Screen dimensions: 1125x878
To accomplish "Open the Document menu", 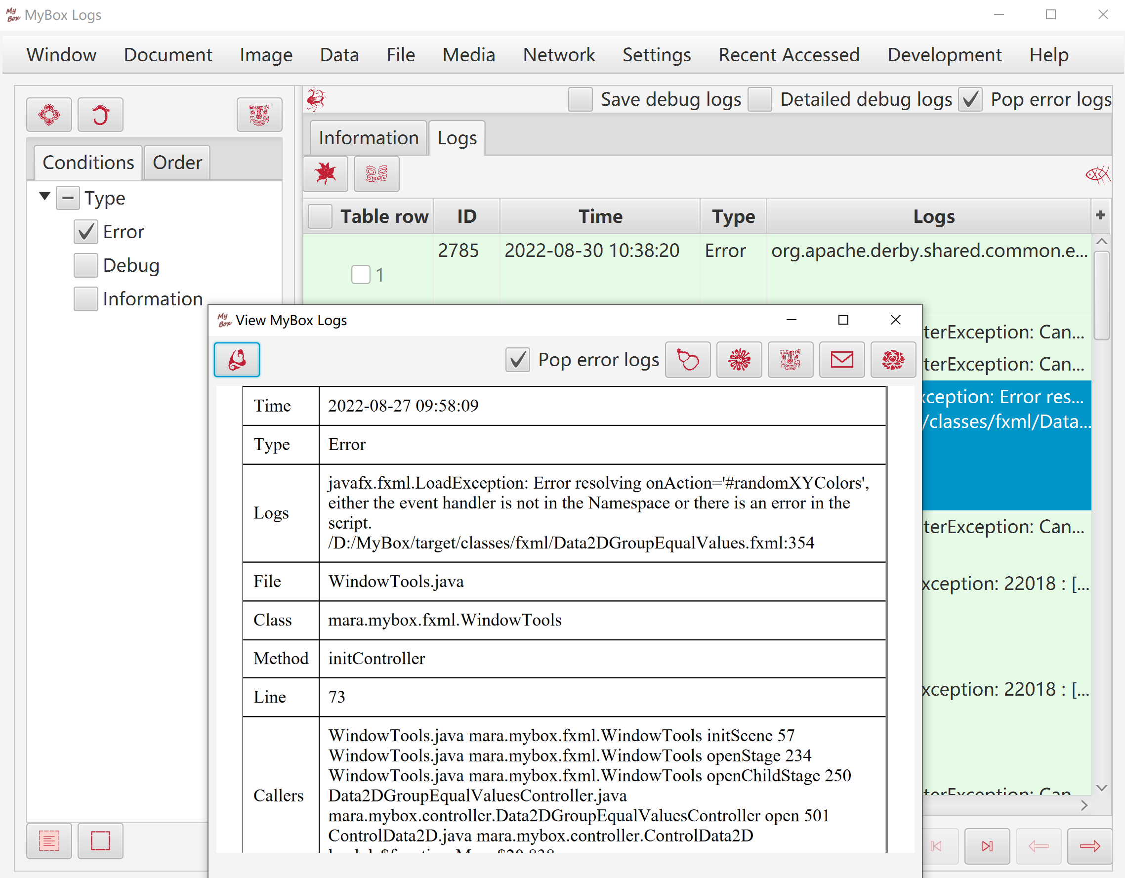I will [x=168, y=55].
